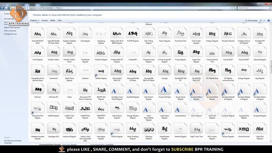Select the Garamond font icon
The height and width of the screenshot is (153, 272).
(54, 71)
